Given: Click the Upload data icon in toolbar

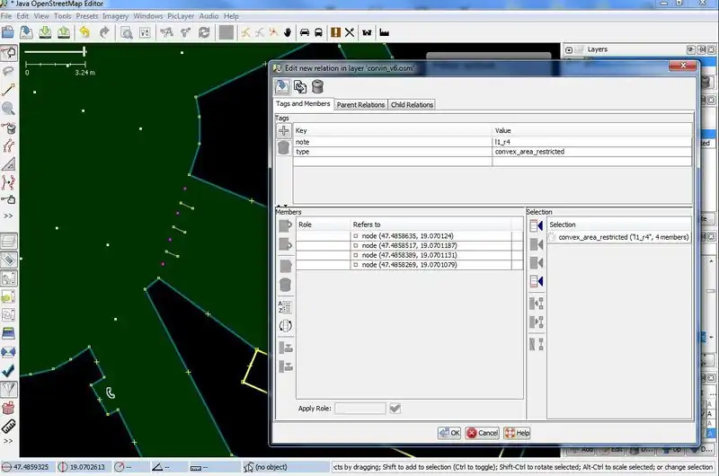Looking at the screenshot, I should pyautogui.click(x=64, y=33).
